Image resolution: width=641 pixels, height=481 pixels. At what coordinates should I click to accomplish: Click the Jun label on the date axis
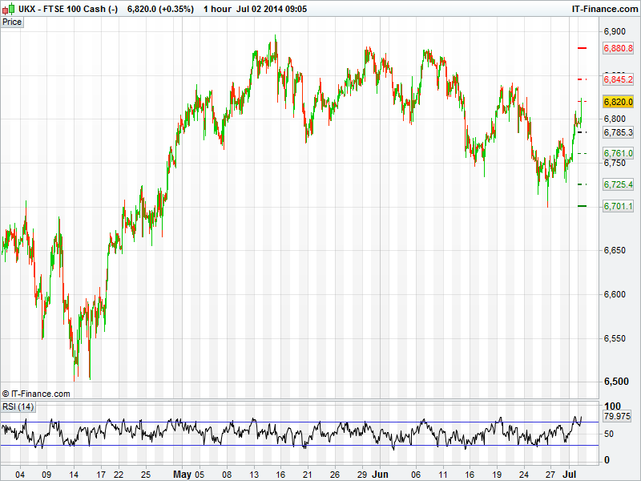pos(380,474)
